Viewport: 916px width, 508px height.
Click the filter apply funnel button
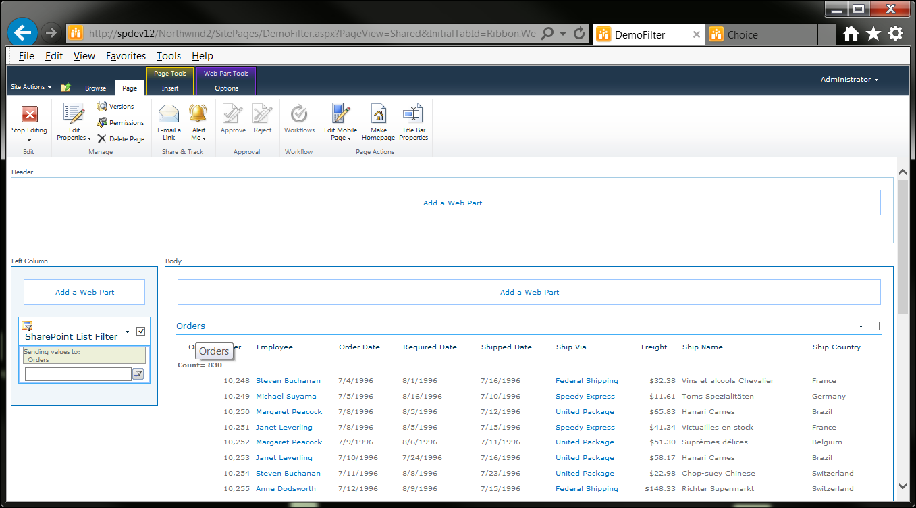coord(138,374)
